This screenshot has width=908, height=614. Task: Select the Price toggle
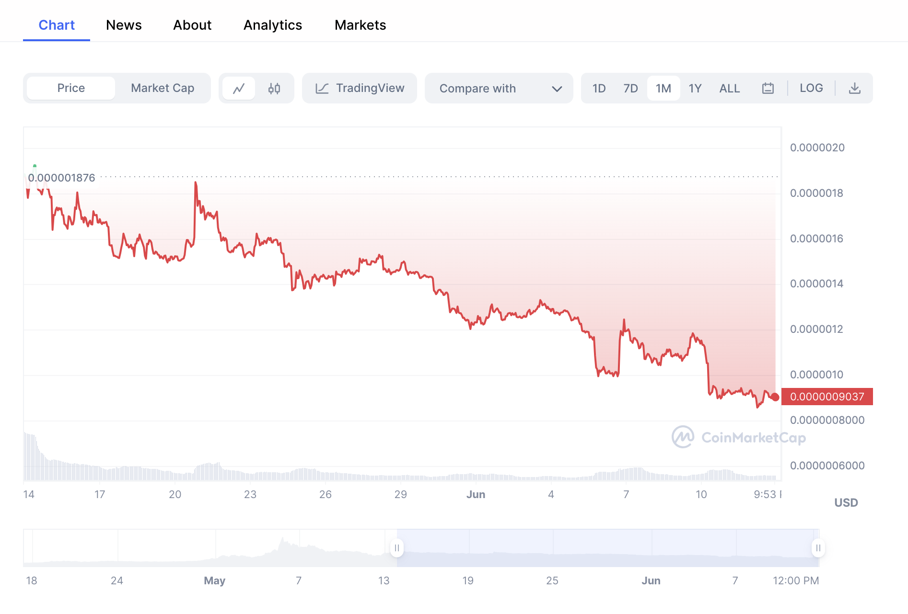[x=71, y=88]
